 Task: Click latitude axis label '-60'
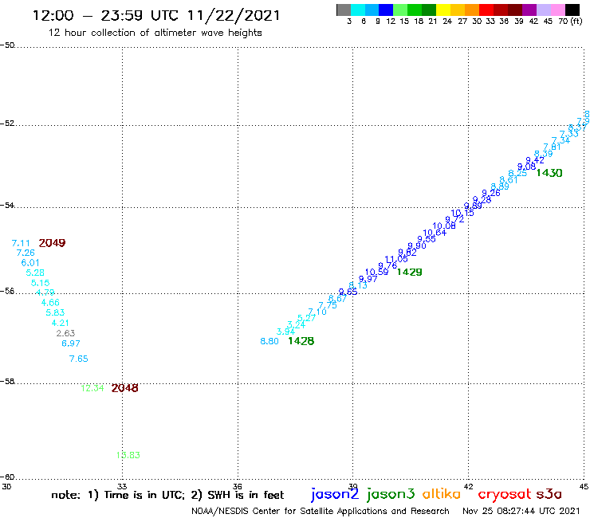7,477
